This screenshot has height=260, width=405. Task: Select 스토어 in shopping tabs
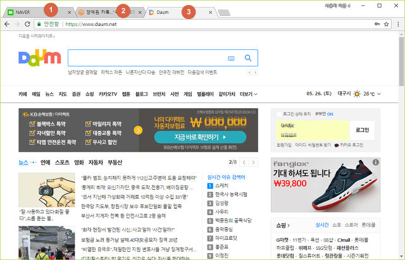(351, 225)
